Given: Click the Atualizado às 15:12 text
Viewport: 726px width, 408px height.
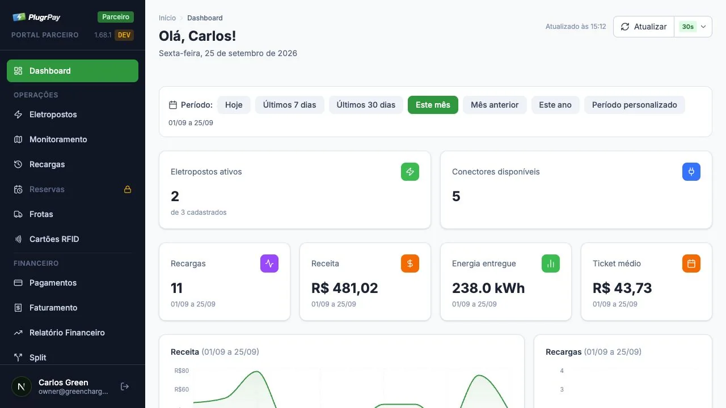Looking at the screenshot, I should (x=576, y=27).
